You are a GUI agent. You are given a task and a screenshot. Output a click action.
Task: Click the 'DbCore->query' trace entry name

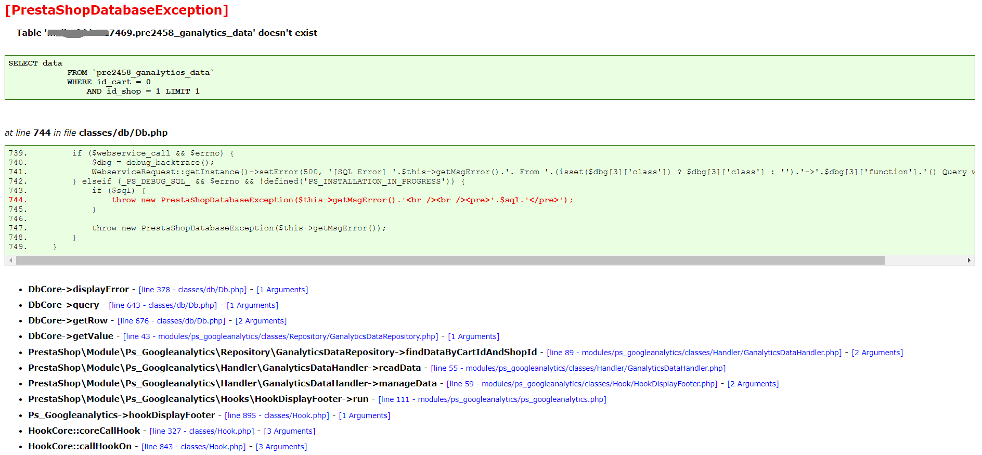pos(63,305)
